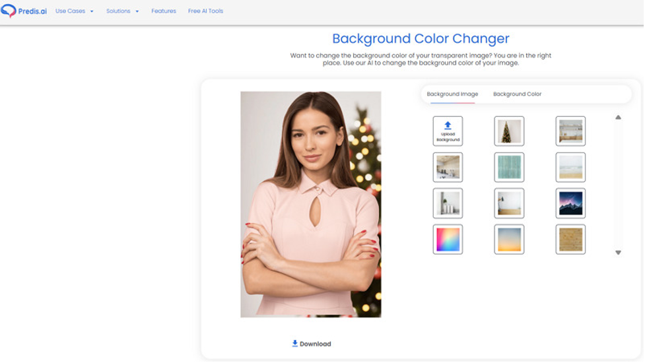645x363 pixels.
Task: Apply the sunset gradient background
Action: (509, 239)
